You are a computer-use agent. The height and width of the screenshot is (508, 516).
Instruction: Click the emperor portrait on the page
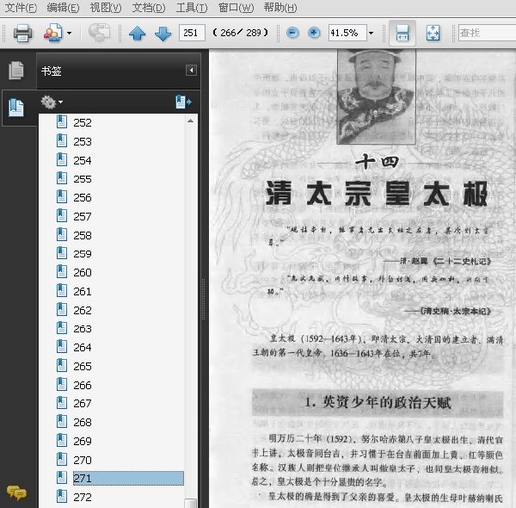click(x=376, y=96)
